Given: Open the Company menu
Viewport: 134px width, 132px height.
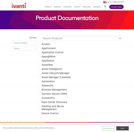Looking at the screenshot, I should (96, 7).
